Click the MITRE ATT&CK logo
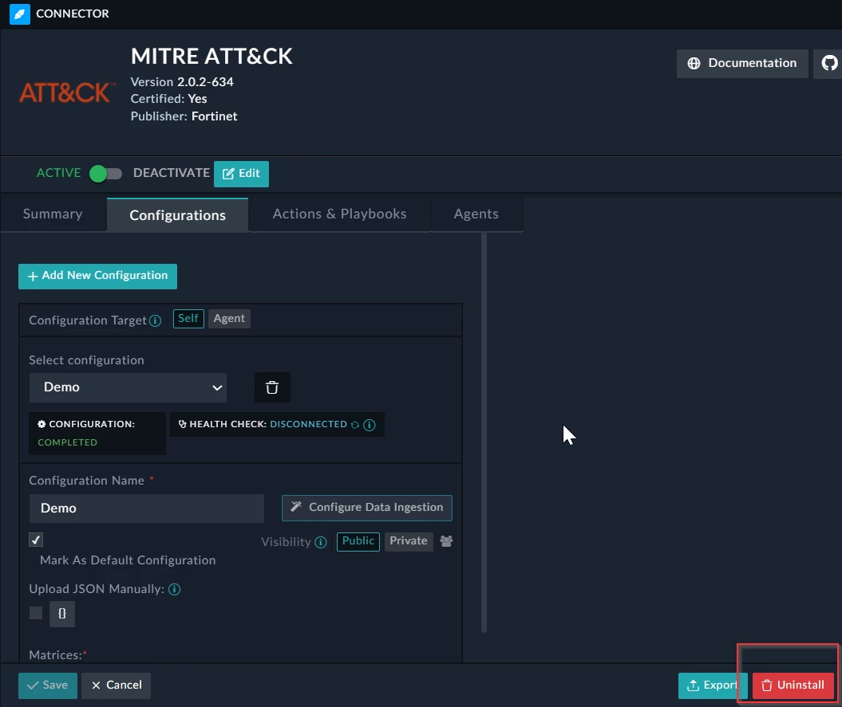The width and height of the screenshot is (842, 707). click(x=67, y=92)
